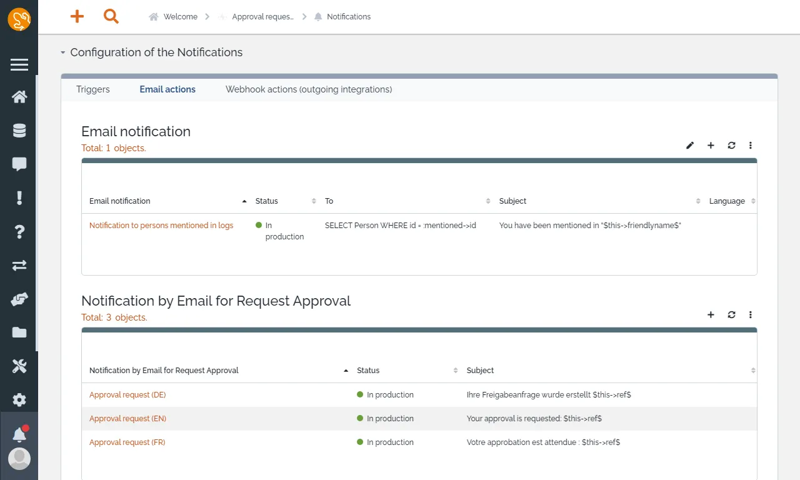Open more actions menu for Email notification

pos(751,146)
